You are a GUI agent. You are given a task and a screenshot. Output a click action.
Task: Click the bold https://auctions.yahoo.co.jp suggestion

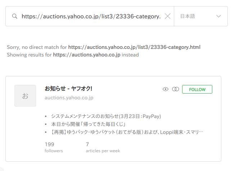click(87, 55)
